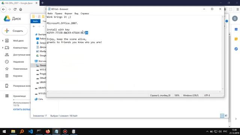Screen dimensions: 240x135
Task: Select Быстрый доступ in Explorer tree
Action: [x=40, y=34]
